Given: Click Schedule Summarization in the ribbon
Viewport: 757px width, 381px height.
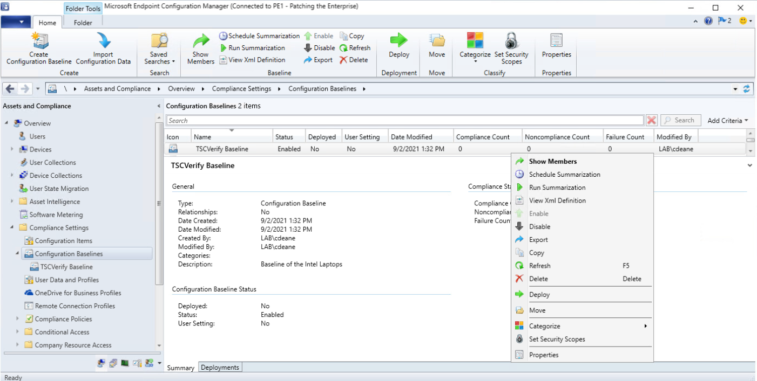Looking at the screenshot, I should coord(259,36).
